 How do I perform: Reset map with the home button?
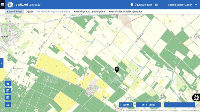coord(8,84)
